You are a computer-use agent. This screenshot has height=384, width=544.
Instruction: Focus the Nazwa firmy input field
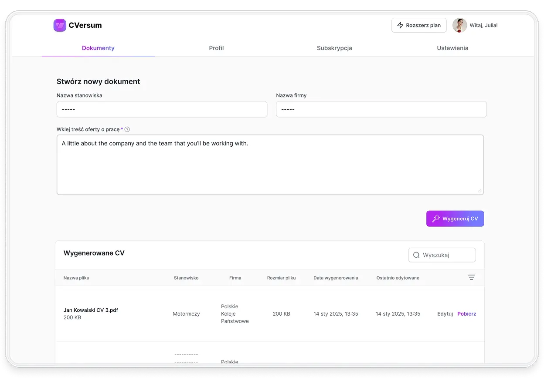[381, 109]
